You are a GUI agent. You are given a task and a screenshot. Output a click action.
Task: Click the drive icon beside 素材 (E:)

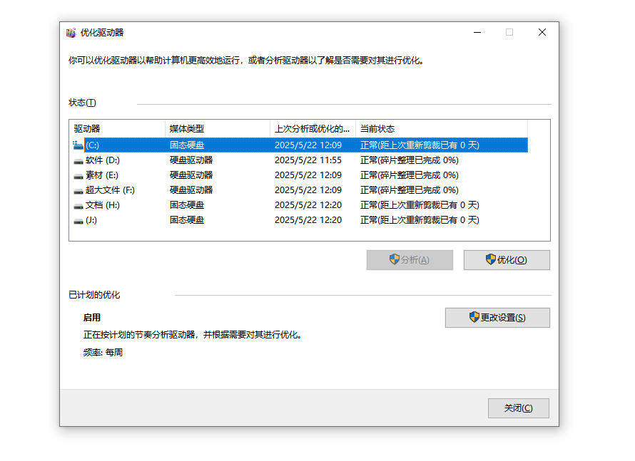78,176
